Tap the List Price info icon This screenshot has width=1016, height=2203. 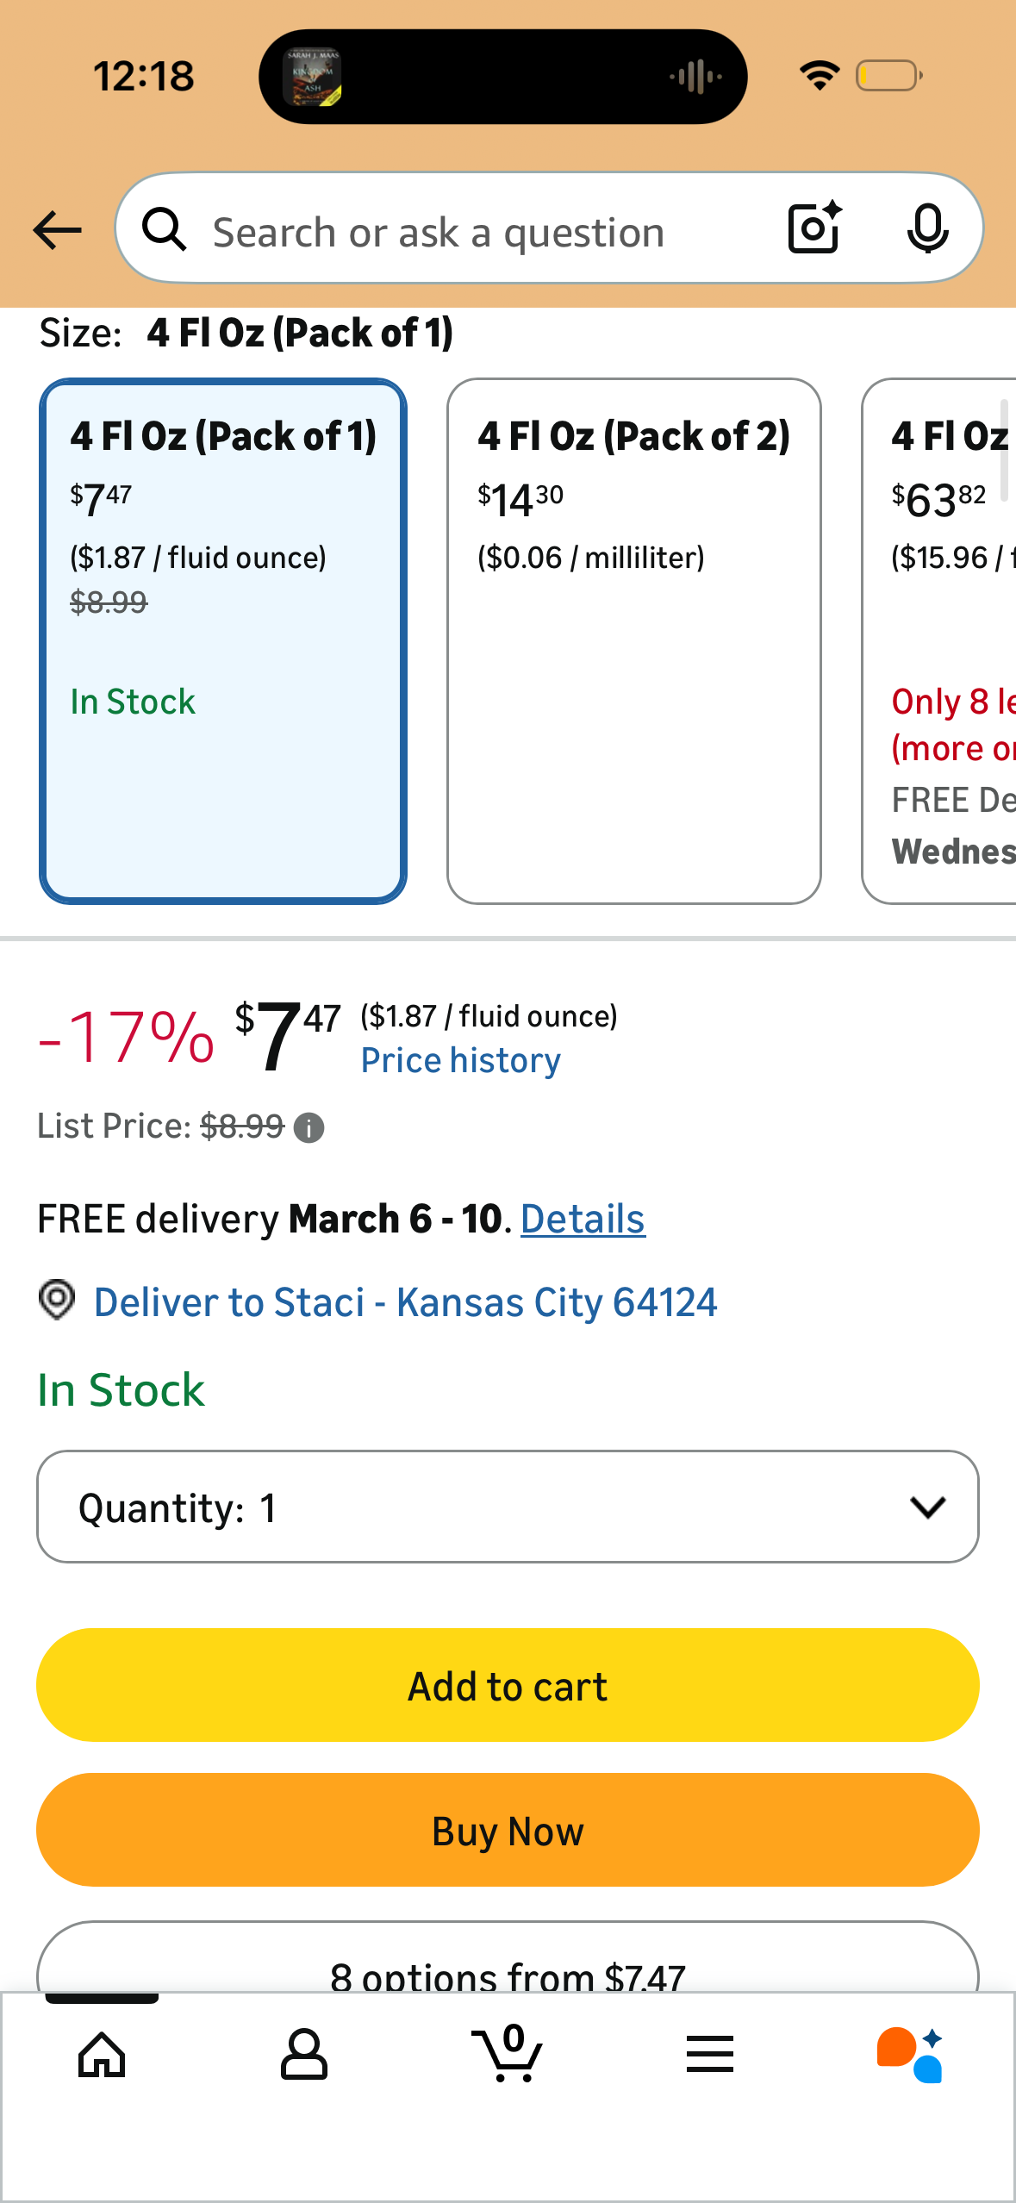[x=309, y=1127]
